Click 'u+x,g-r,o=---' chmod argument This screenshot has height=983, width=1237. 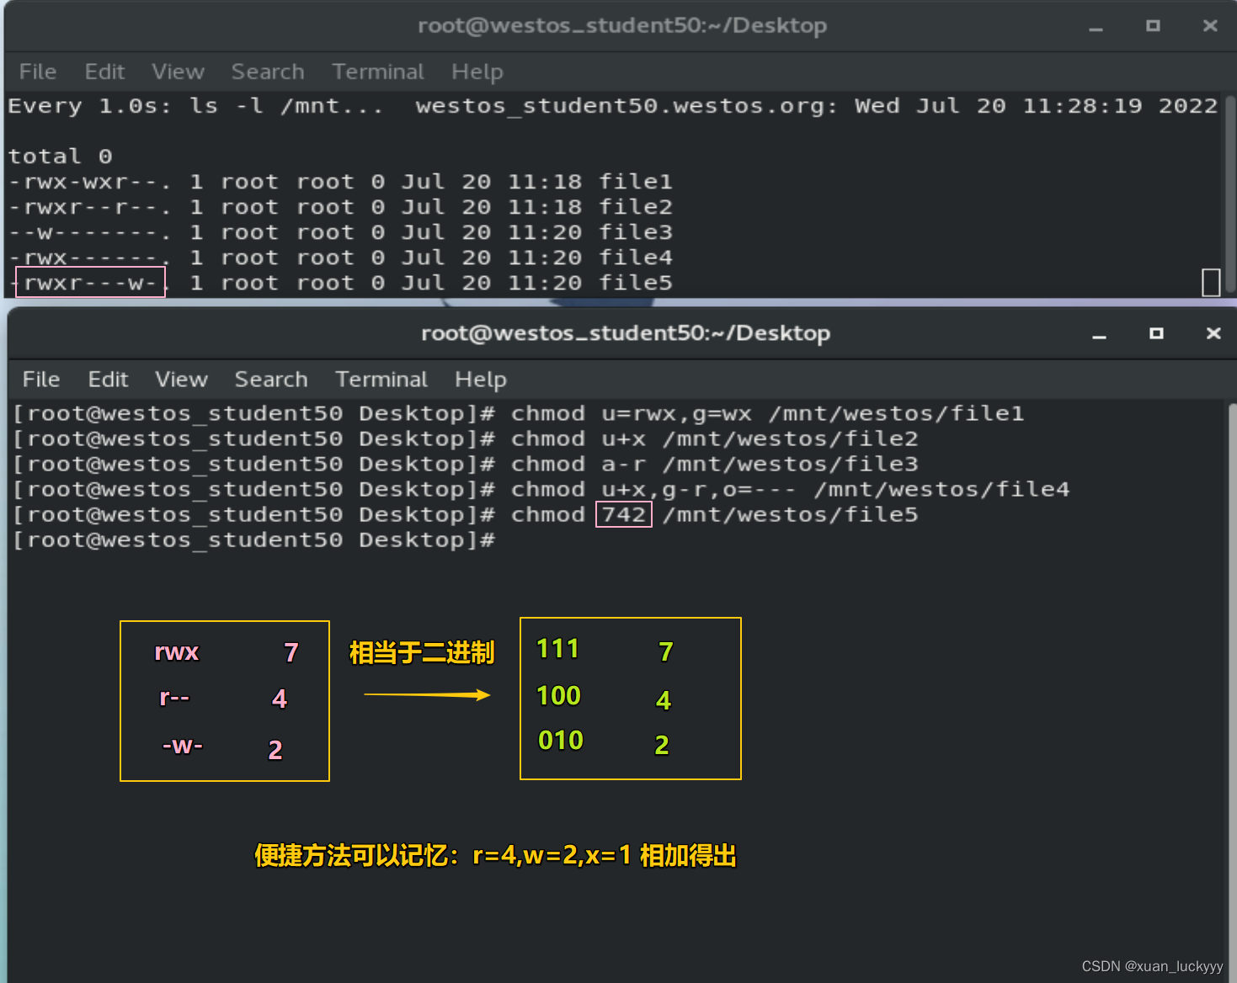pos(699,490)
